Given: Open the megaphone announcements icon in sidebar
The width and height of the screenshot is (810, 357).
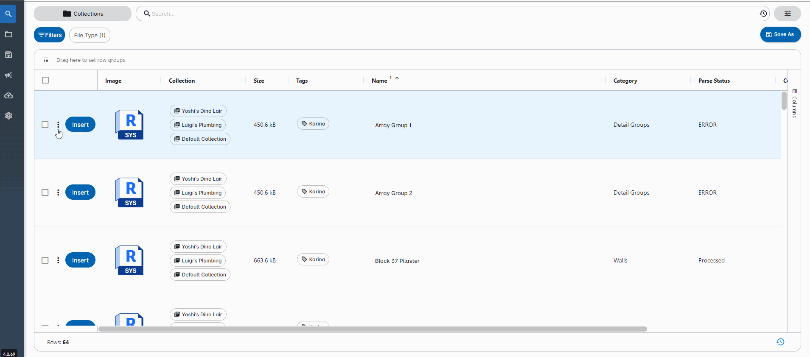Looking at the screenshot, I should coord(8,75).
